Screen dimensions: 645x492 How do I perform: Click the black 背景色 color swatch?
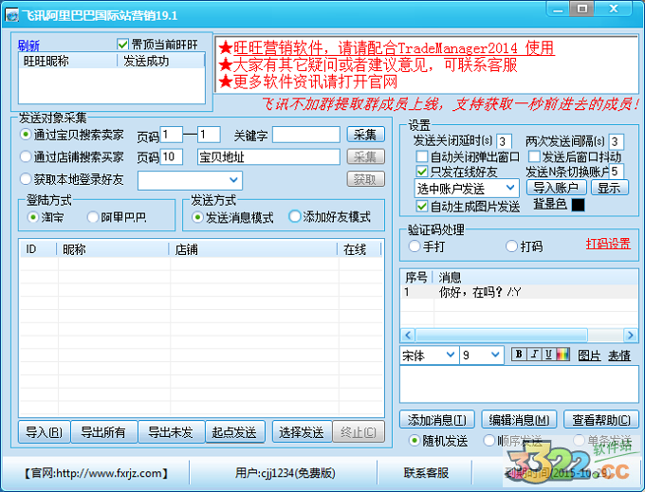coord(578,205)
